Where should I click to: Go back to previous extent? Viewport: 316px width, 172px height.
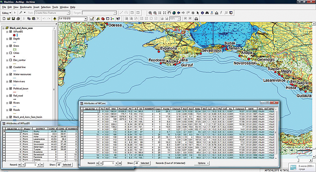tap(179, 13)
